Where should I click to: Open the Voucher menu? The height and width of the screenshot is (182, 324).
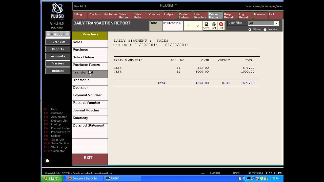click(x=155, y=15)
